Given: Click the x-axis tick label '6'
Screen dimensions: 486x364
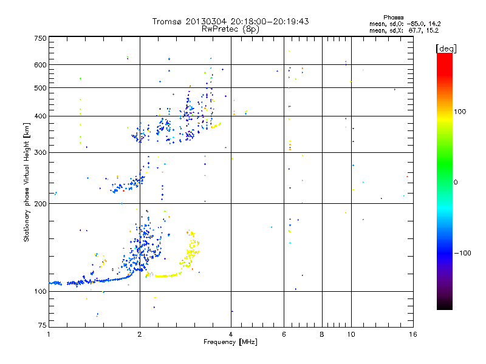Looking at the screenshot, I should [x=284, y=334].
